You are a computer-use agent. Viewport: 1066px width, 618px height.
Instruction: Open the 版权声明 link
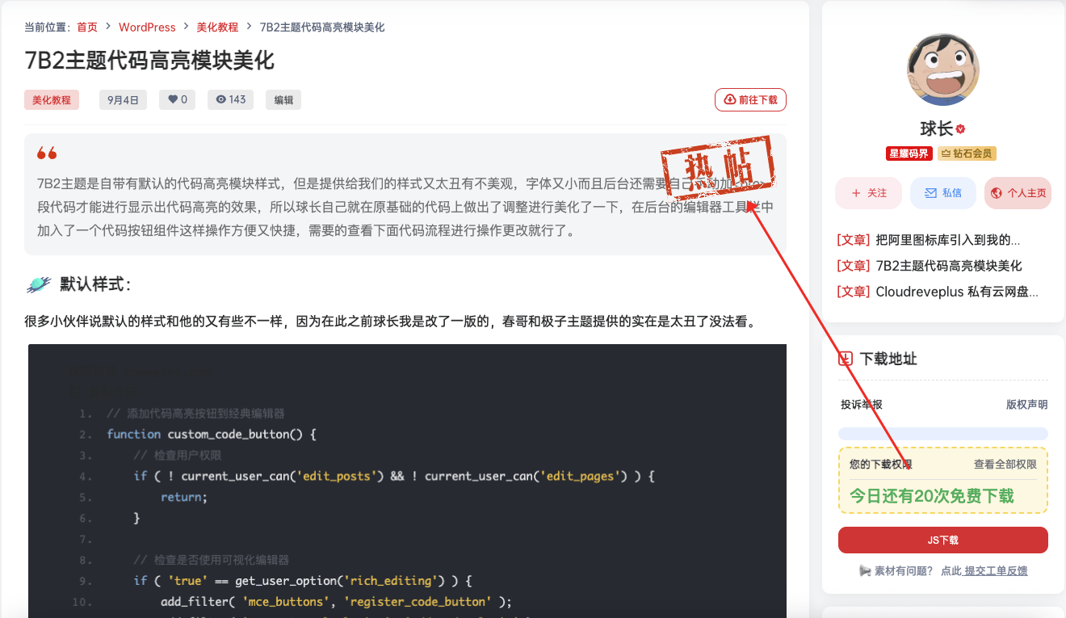pos(1026,404)
